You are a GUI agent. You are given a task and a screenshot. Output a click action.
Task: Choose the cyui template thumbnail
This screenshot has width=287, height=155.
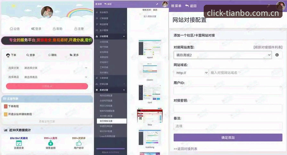coord(150,92)
